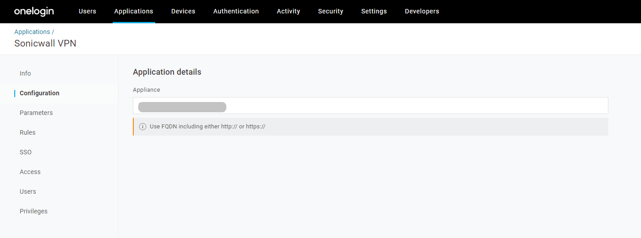Open the Settings menu
This screenshot has height=238, width=641.
(374, 12)
